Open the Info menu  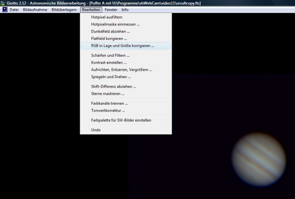click(125, 10)
